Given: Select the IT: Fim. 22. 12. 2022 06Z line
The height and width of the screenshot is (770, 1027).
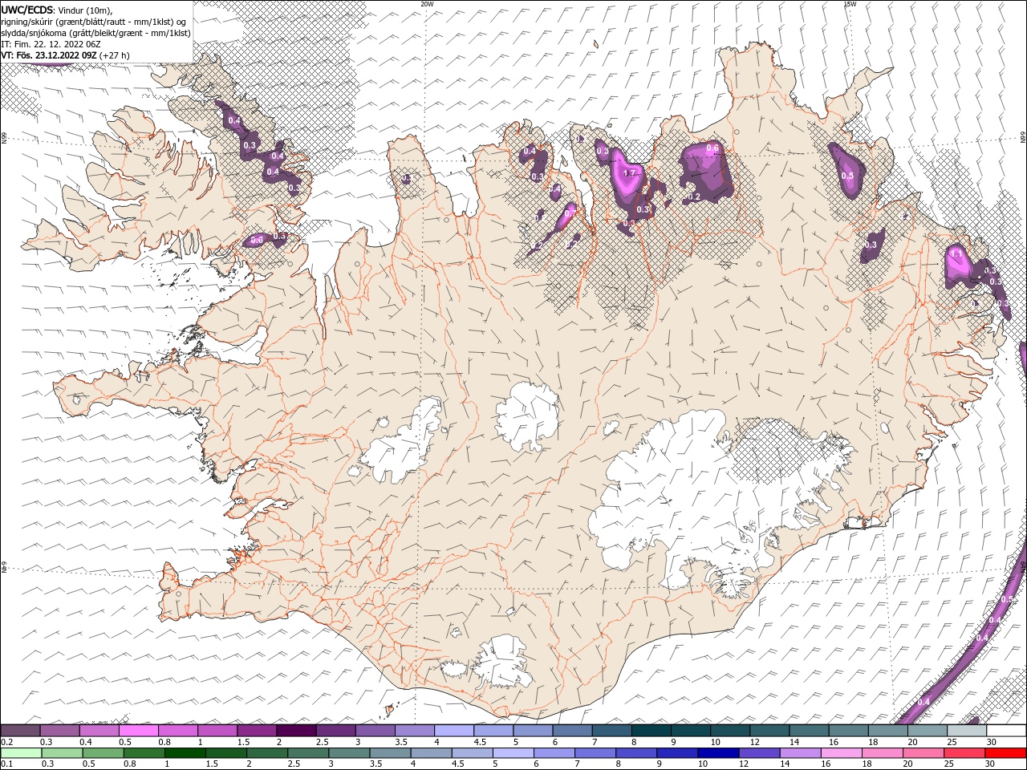Looking at the screenshot, I should pos(51,44).
